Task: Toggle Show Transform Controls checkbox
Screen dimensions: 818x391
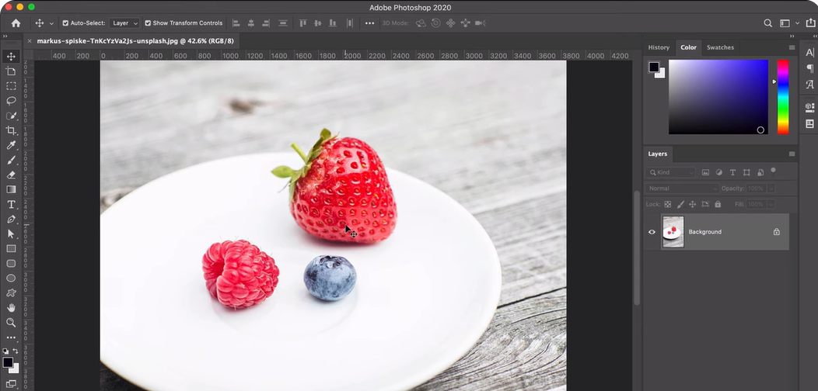Action: pyautogui.click(x=148, y=23)
